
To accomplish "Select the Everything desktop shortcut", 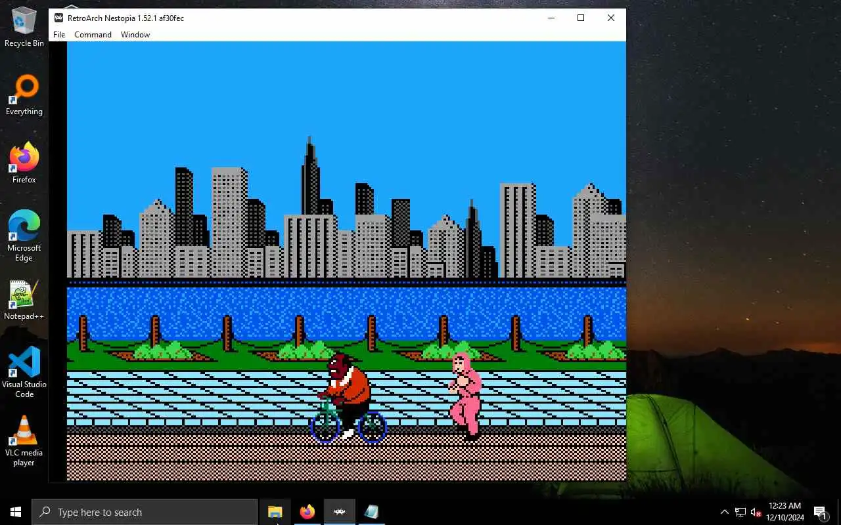I will (24, 95).
